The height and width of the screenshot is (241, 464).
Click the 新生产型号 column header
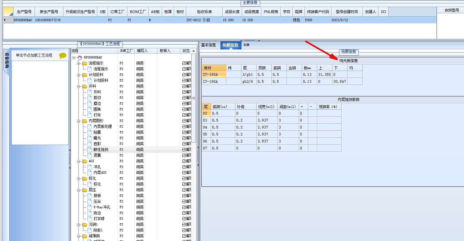49,12
